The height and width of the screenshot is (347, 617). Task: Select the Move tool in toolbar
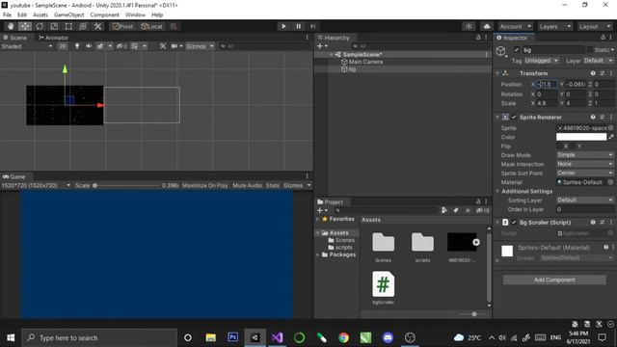pyautogui.click(x=25, y=26)
